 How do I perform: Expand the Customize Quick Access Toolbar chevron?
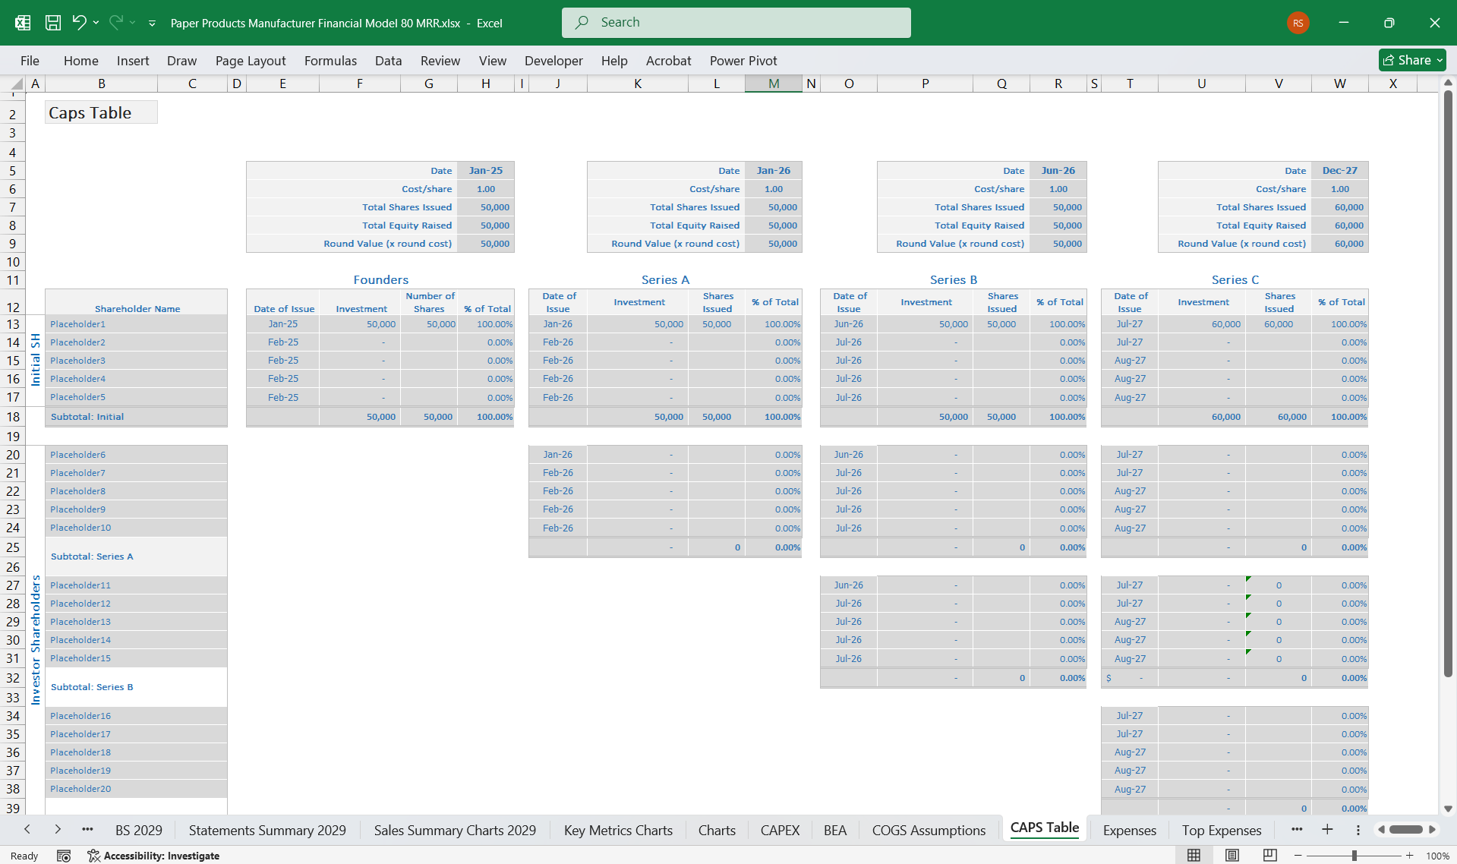pyautogui.click(x=151, y=23)
